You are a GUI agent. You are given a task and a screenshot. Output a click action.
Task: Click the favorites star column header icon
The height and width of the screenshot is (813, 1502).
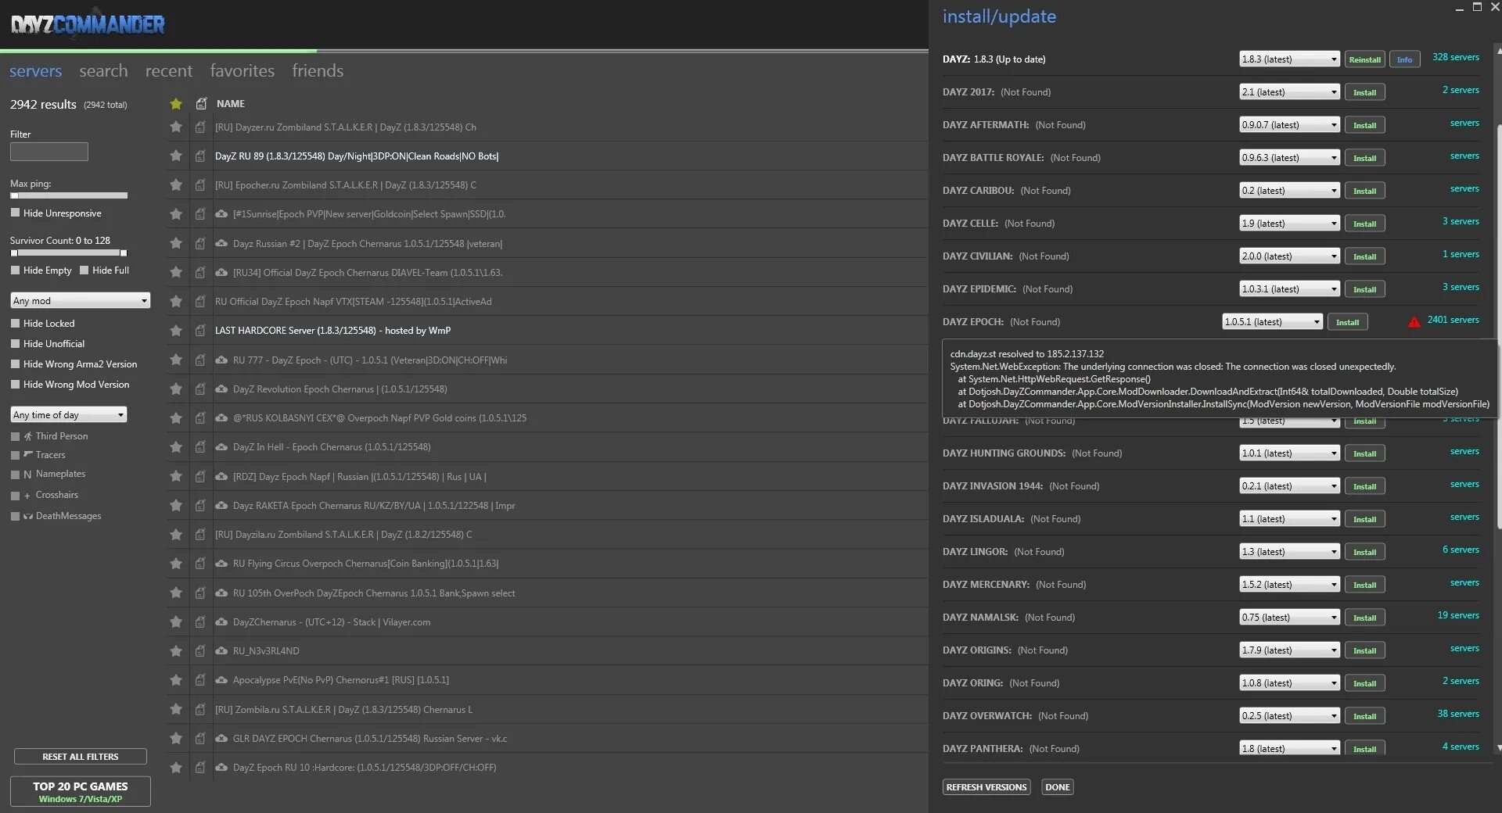(x=176, y=103)
